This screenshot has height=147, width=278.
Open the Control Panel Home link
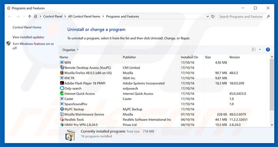pos(27,27)
